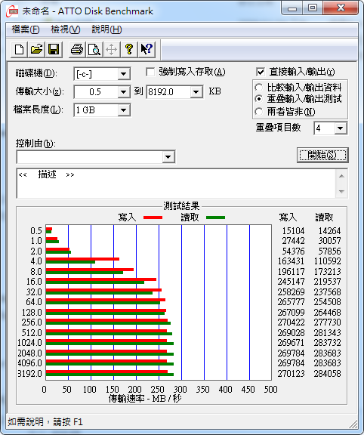
Task: Click the Save floppy disk icon
Action: (x=54, y=50)
